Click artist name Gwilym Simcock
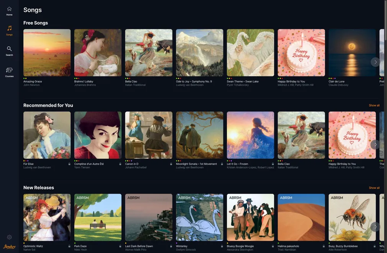This screenshot has height=253, width=387. pos(186,250)
